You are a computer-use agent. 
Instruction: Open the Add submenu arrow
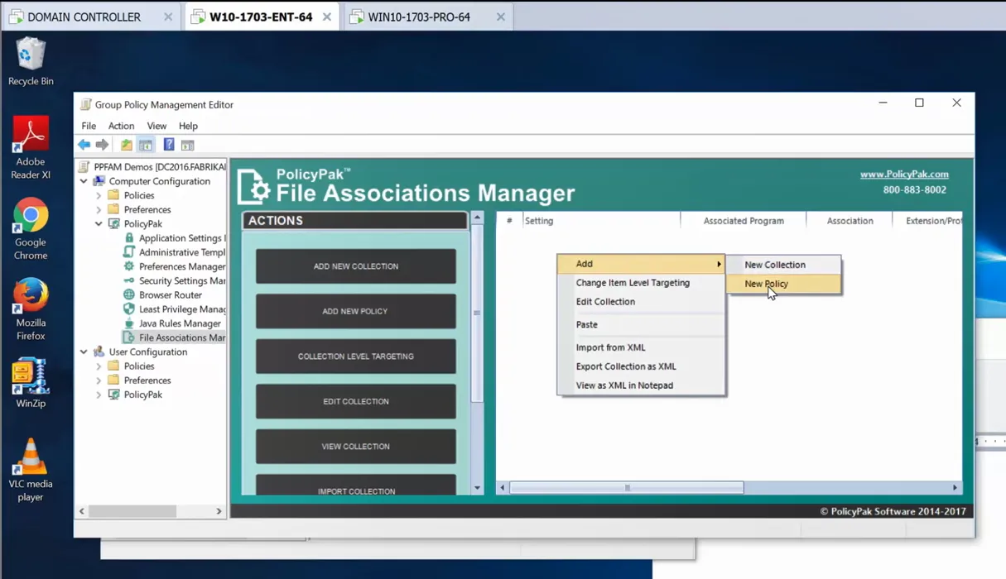tap(719, 264)
